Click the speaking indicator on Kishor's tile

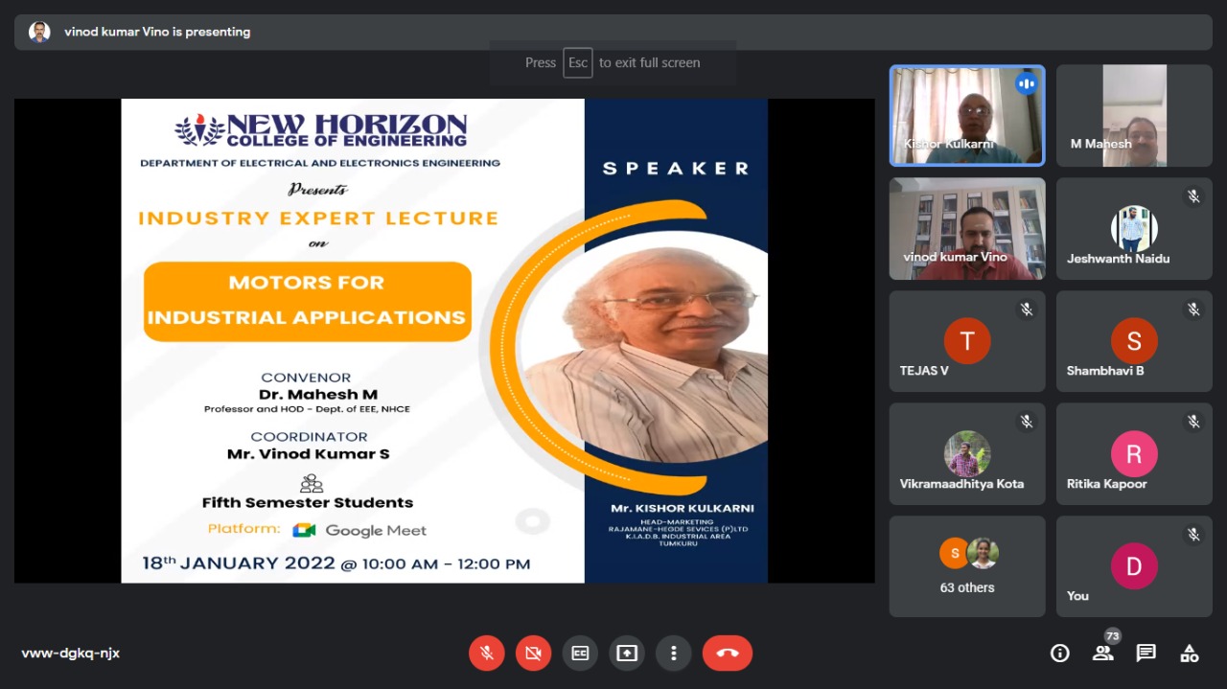pos(1027,83)
